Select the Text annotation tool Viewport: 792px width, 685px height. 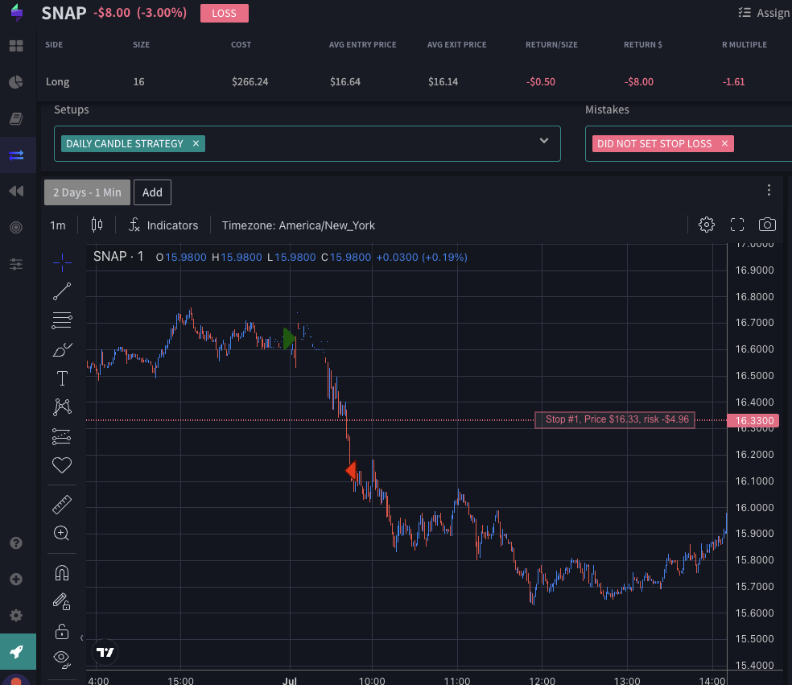click(62, 378)
